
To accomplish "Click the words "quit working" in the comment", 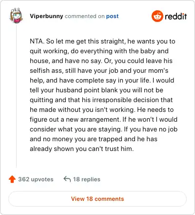I will pyautogui.click(x=49, y=51).
